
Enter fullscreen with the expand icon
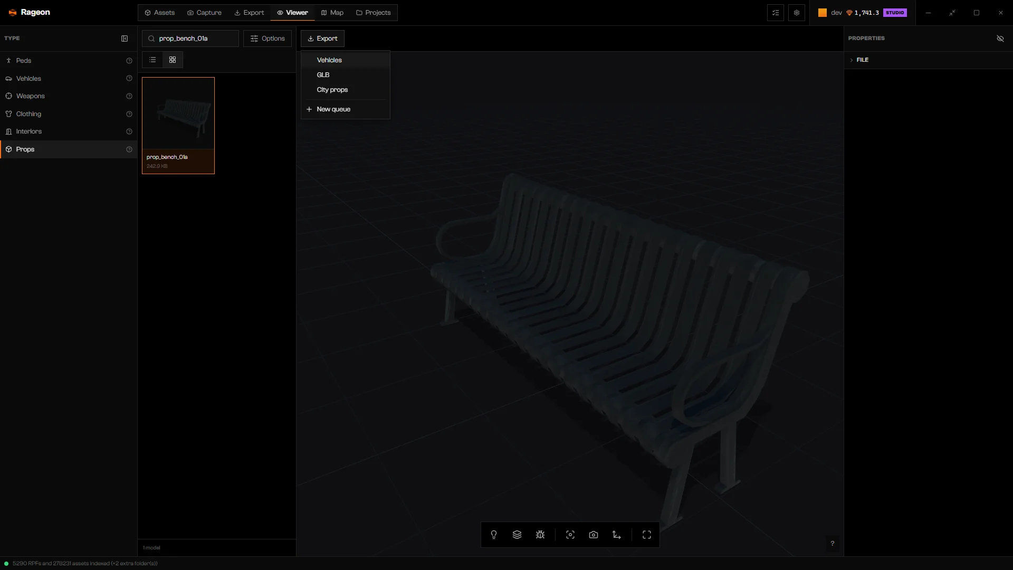(x=647, y=535)
